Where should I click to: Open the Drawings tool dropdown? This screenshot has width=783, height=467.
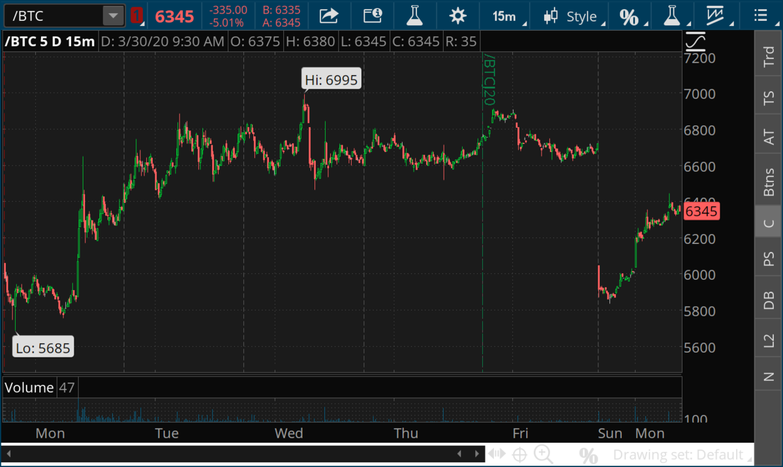click(x=719, y=16)
